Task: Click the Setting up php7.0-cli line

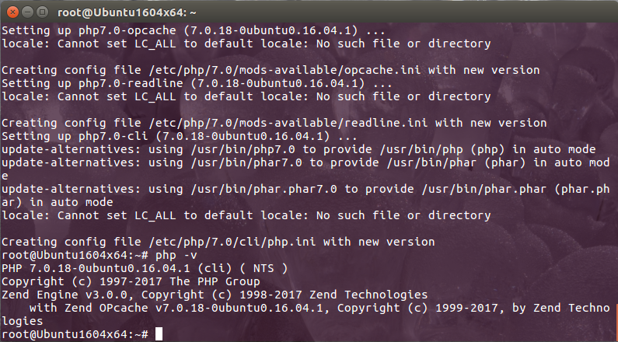Action: pos(180,136)
